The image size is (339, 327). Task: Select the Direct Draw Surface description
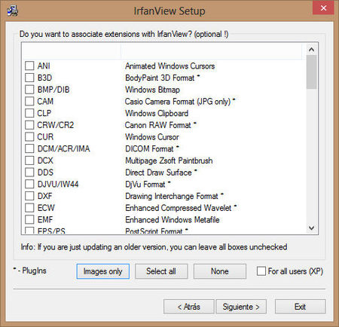click(161, 173)
